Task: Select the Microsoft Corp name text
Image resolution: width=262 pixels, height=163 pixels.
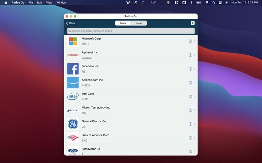Action: point(91,38)
